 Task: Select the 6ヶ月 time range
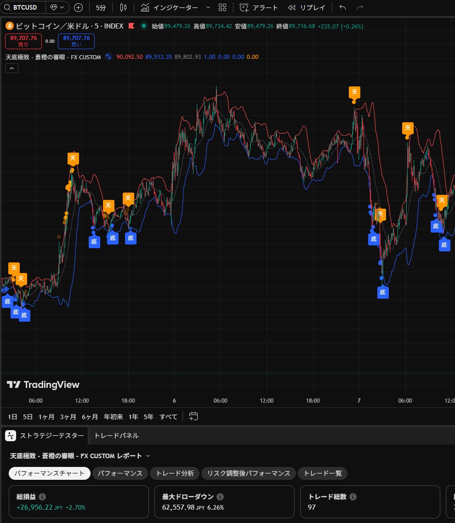(x=90, y=416)
